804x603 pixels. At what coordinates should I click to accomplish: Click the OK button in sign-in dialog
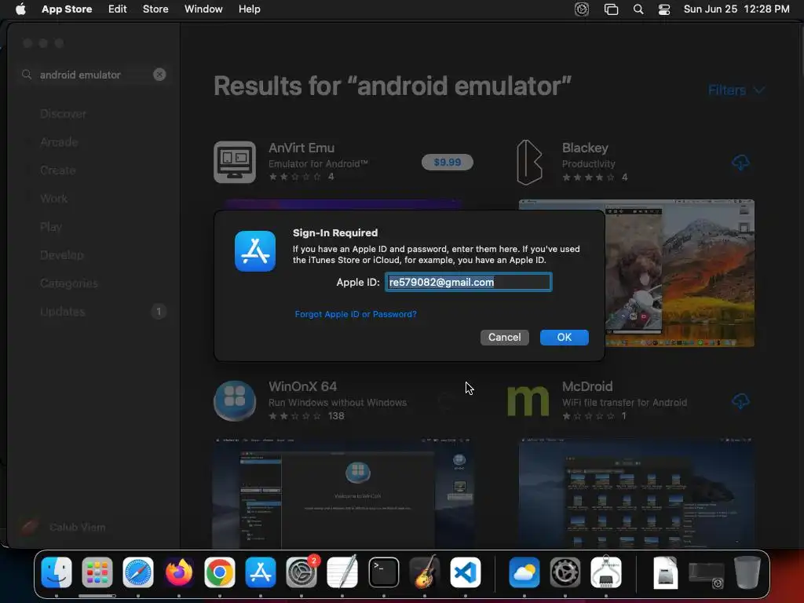click(x=564, y=337)
